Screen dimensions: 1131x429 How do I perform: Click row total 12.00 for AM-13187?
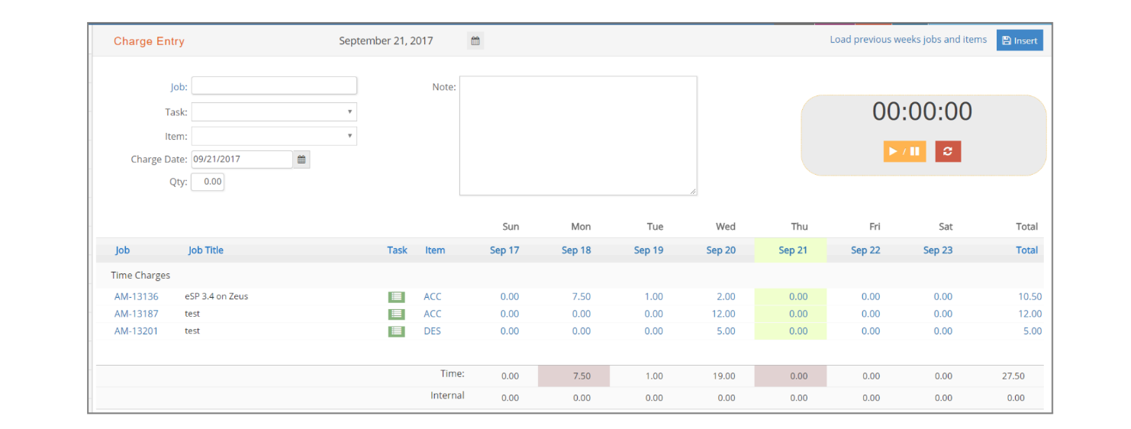1029,314
